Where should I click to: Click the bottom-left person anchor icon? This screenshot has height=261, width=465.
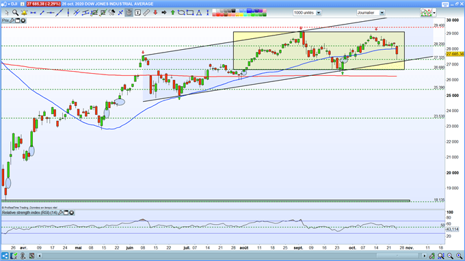[23, 256]
